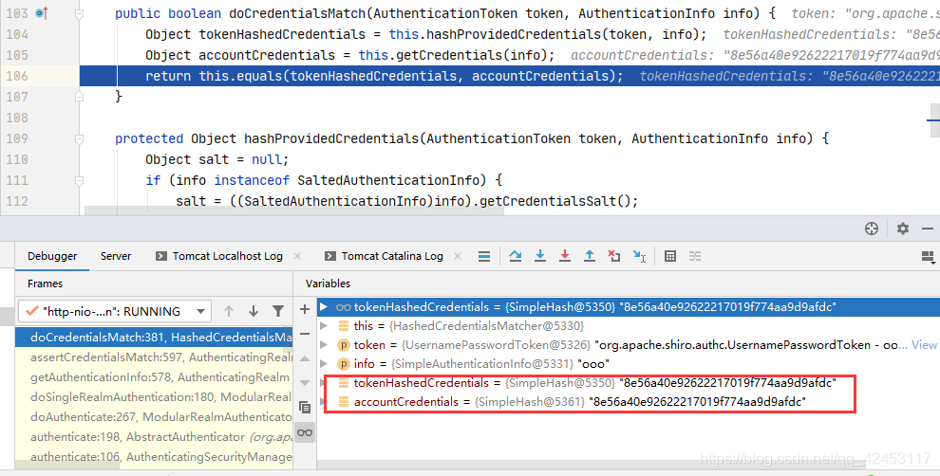Open Layout Settings at debugger toolbar right

click(x=928, y=257)
